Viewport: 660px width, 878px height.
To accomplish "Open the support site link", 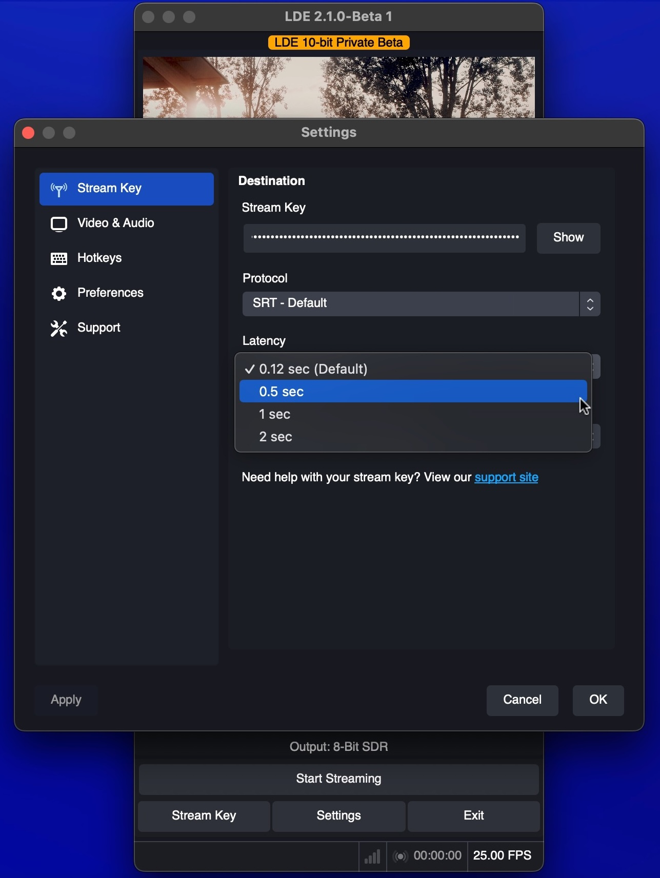I will (x=506, y=478).
